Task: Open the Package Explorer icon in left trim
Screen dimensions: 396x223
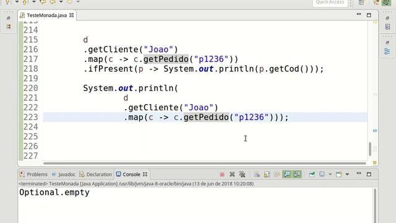Action: click(9, 27)
